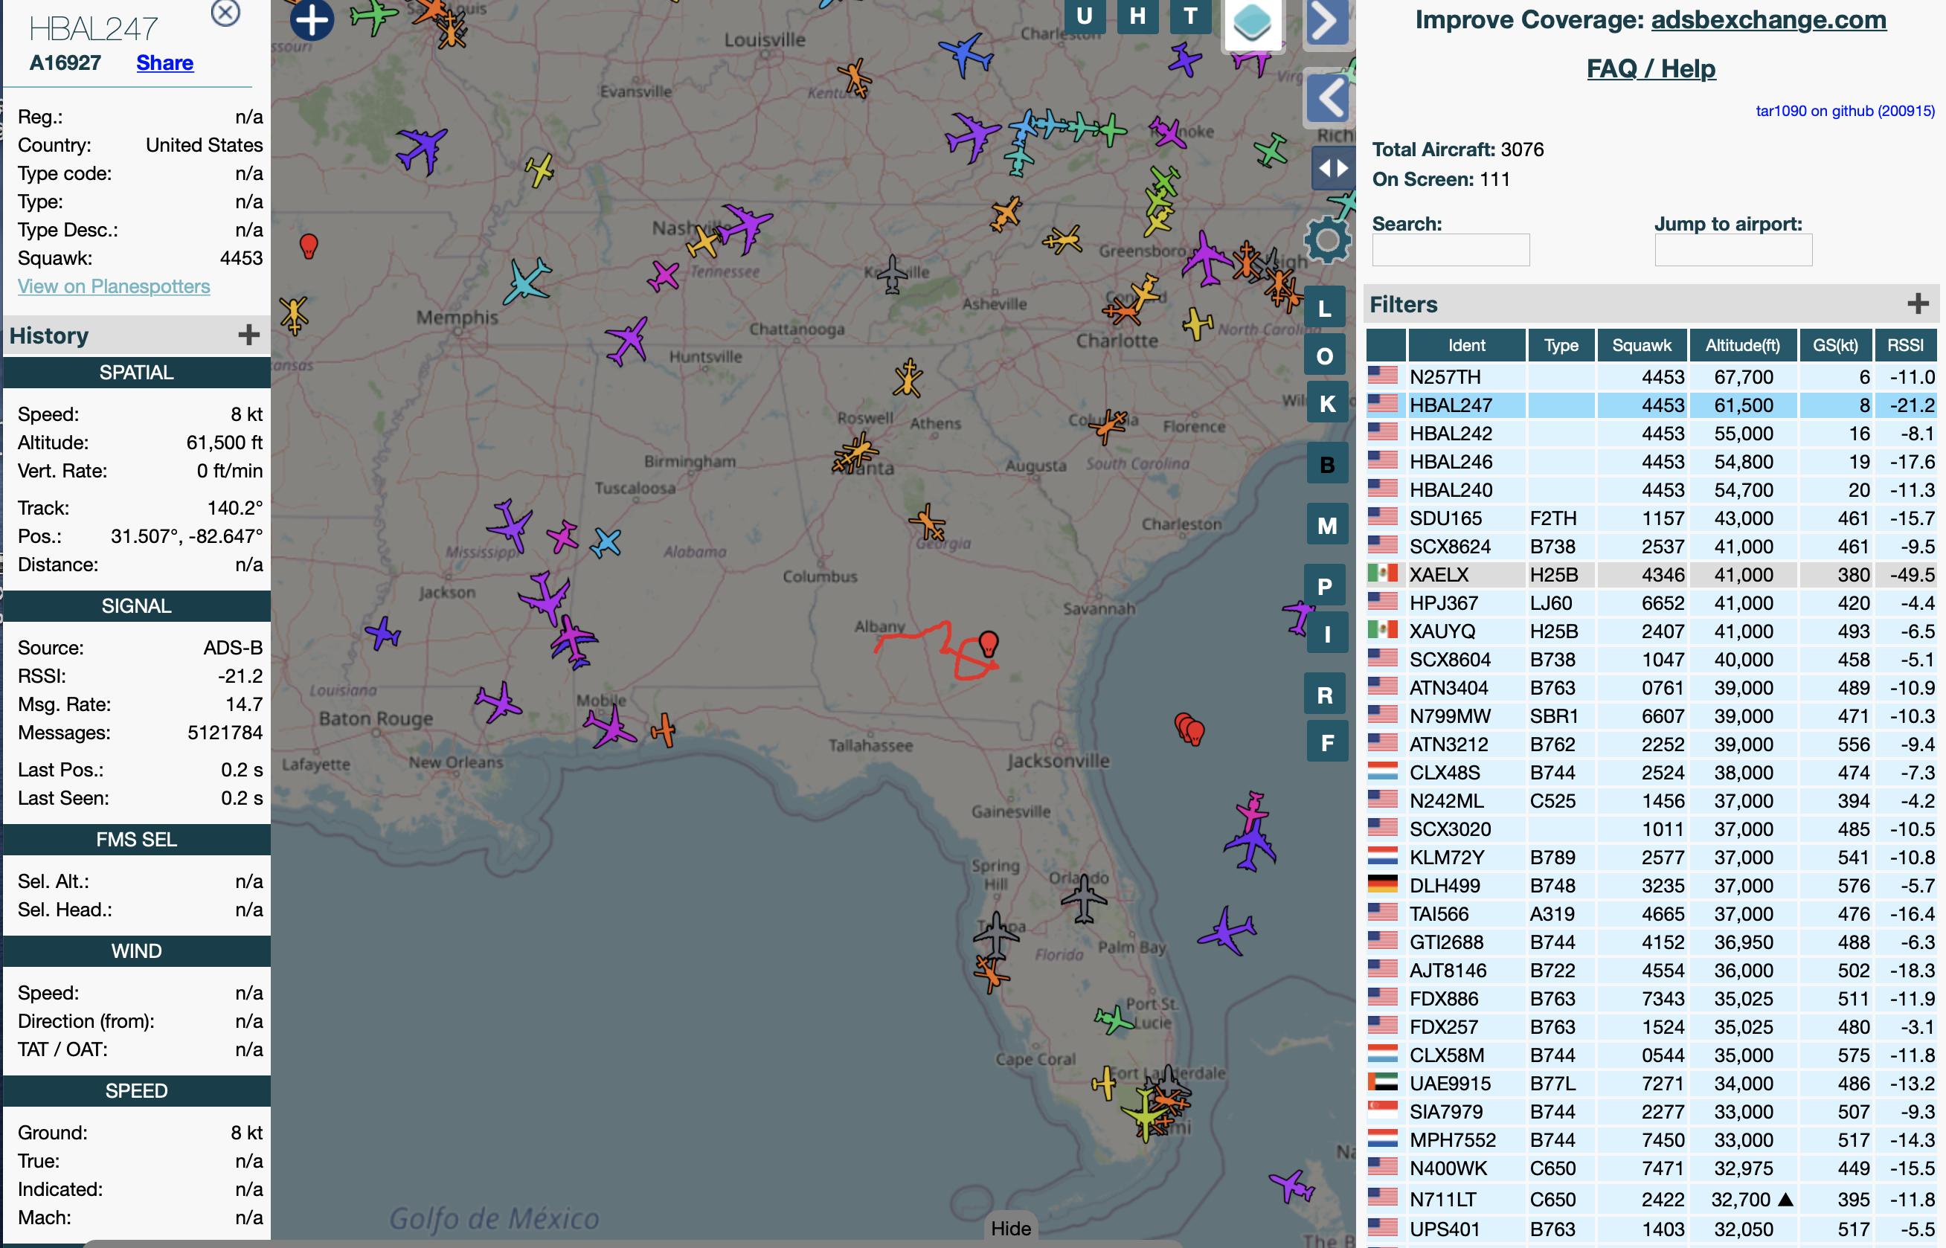Select the blue aircraft near Charleston WV
The image size is (1946, 1248).
tap(966, 54)
